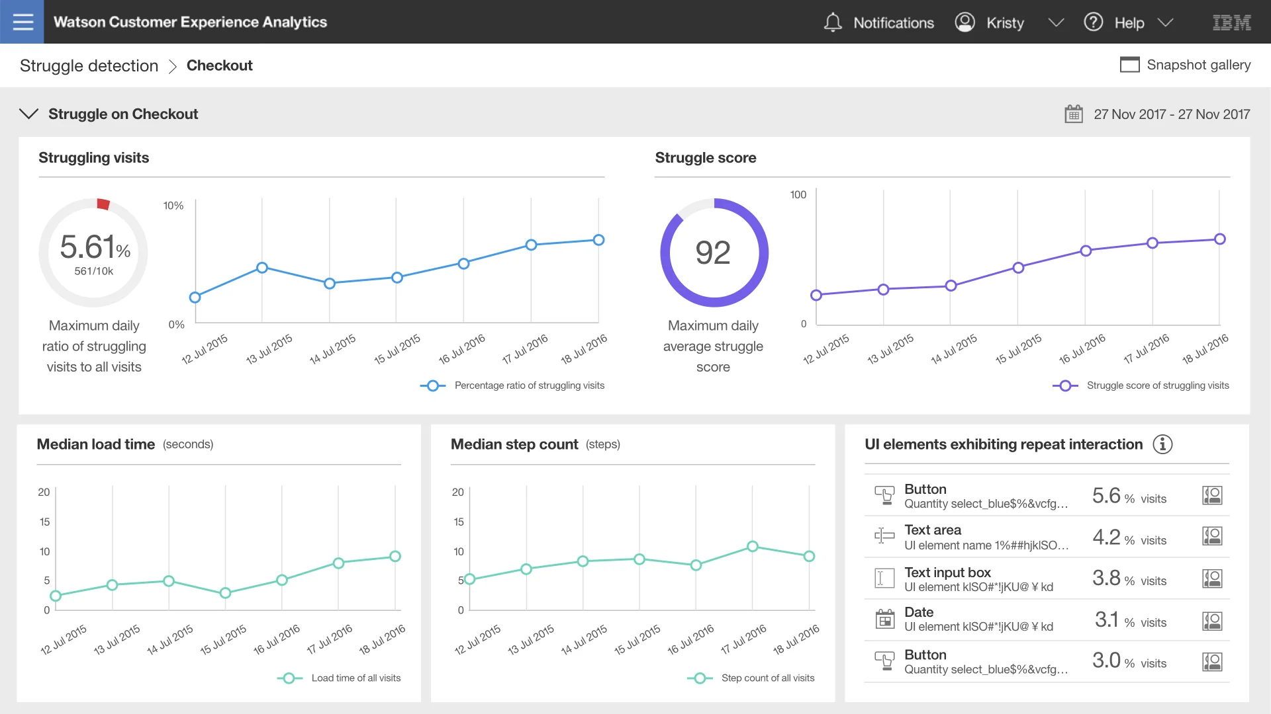Click the Notifications bell icon
Viewport: 1271px width, 714px height.
[x=833, y=22]
